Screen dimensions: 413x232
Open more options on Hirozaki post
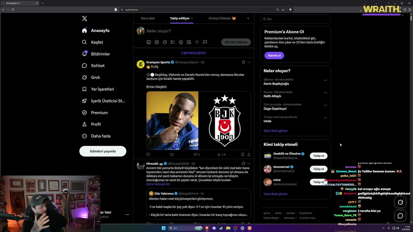pos(249,164)
